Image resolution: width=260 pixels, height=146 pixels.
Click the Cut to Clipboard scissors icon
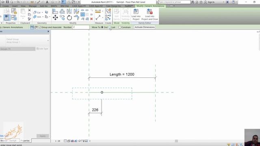coord(29,10)
